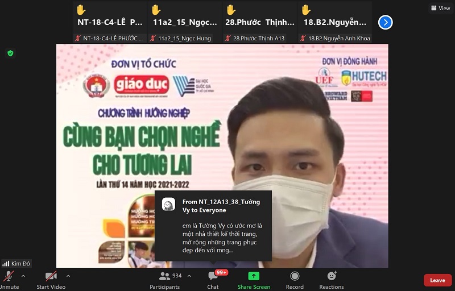Expand the caret beside Participants count

coord(189,276)
